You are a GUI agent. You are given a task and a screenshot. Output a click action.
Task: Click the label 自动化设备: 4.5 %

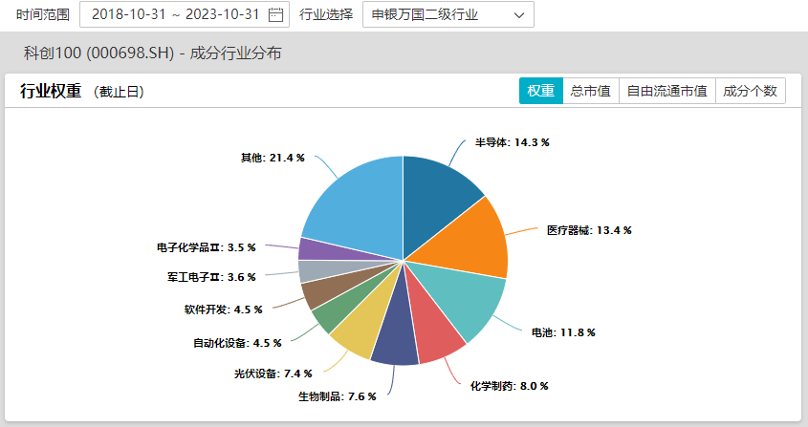point(237,343)
